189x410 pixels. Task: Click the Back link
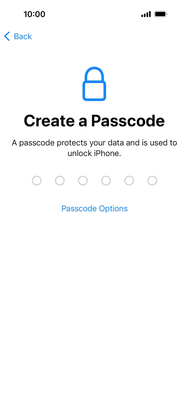(23, 36)
